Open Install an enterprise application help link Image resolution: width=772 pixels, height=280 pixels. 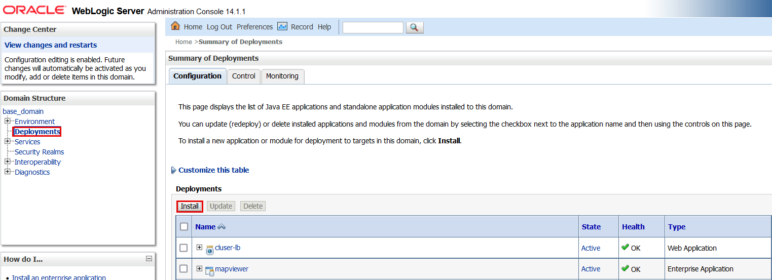(59, 277)
